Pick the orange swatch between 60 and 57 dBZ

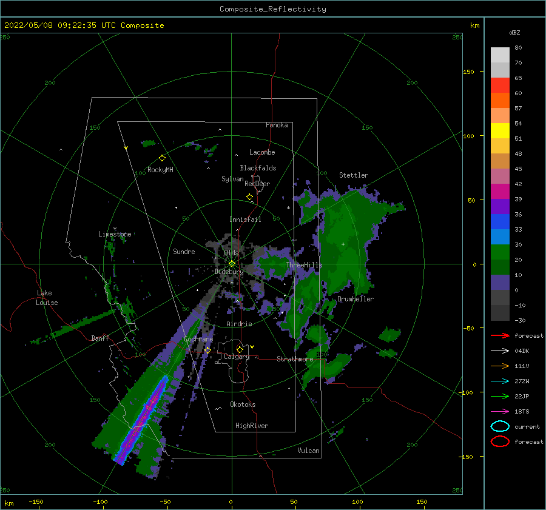[500, 101]
